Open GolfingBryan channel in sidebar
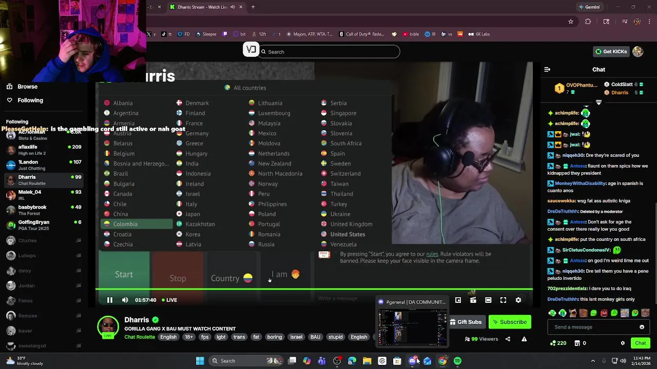Screen dimensions: 657x369 click(x=44, y=225)
